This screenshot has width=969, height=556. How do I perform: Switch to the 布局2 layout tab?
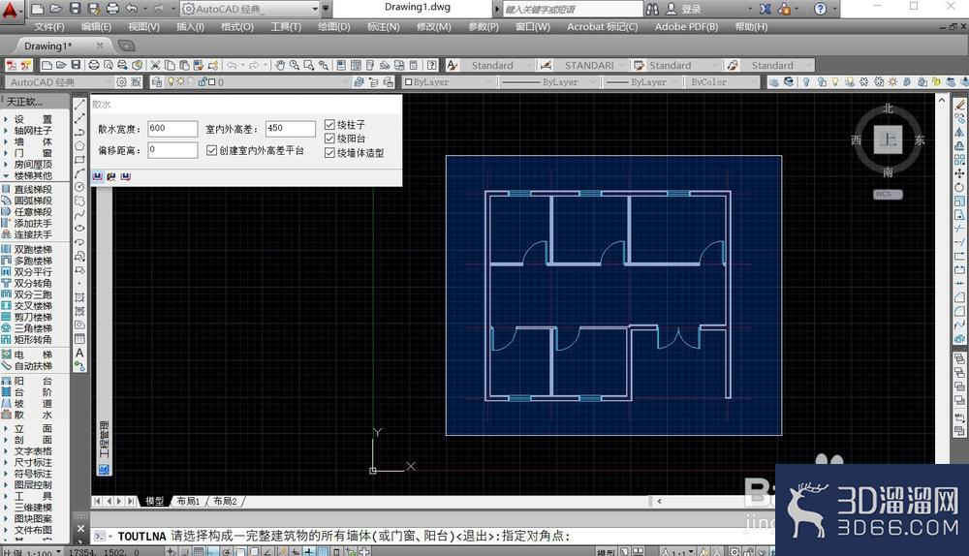pyautogui.click(x=225, y=501)
